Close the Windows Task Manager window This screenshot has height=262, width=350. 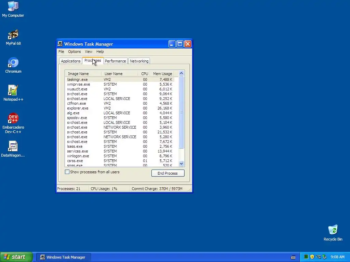188,44
